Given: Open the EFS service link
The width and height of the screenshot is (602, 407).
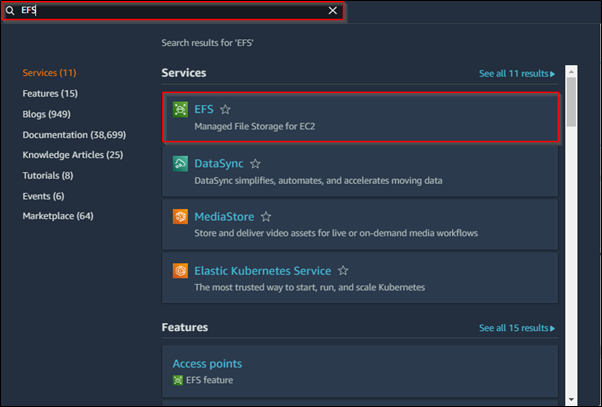Looking at the screenshot, I should coord(204,109).
